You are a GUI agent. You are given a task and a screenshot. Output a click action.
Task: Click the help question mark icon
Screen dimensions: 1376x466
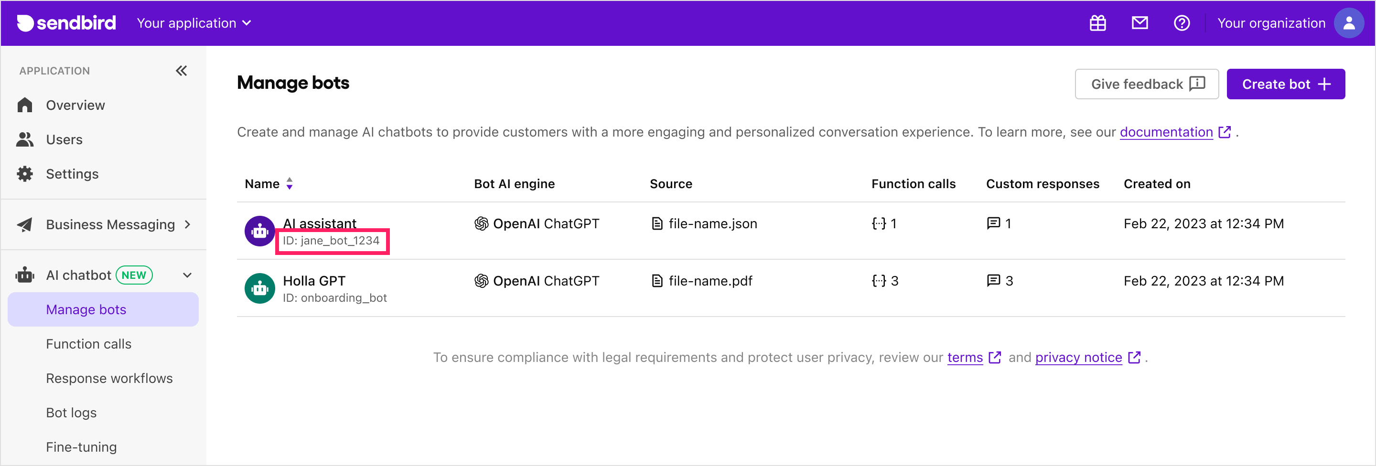[x=1181, y=23]
